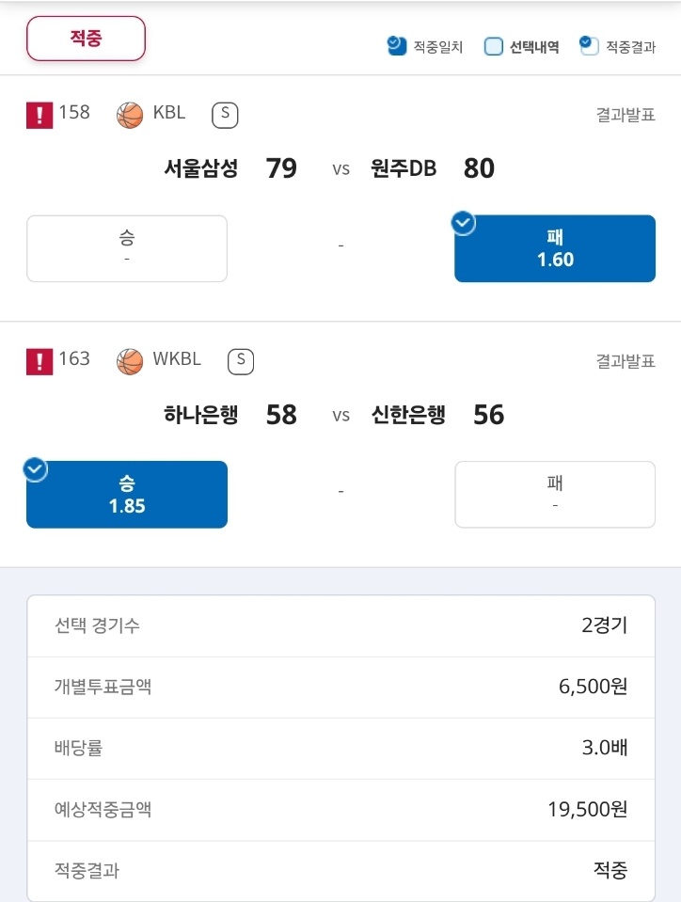The image size is (681, 902).
Task: Click checkmark badge on 승 1.85 button
Action: click(35, 469)
